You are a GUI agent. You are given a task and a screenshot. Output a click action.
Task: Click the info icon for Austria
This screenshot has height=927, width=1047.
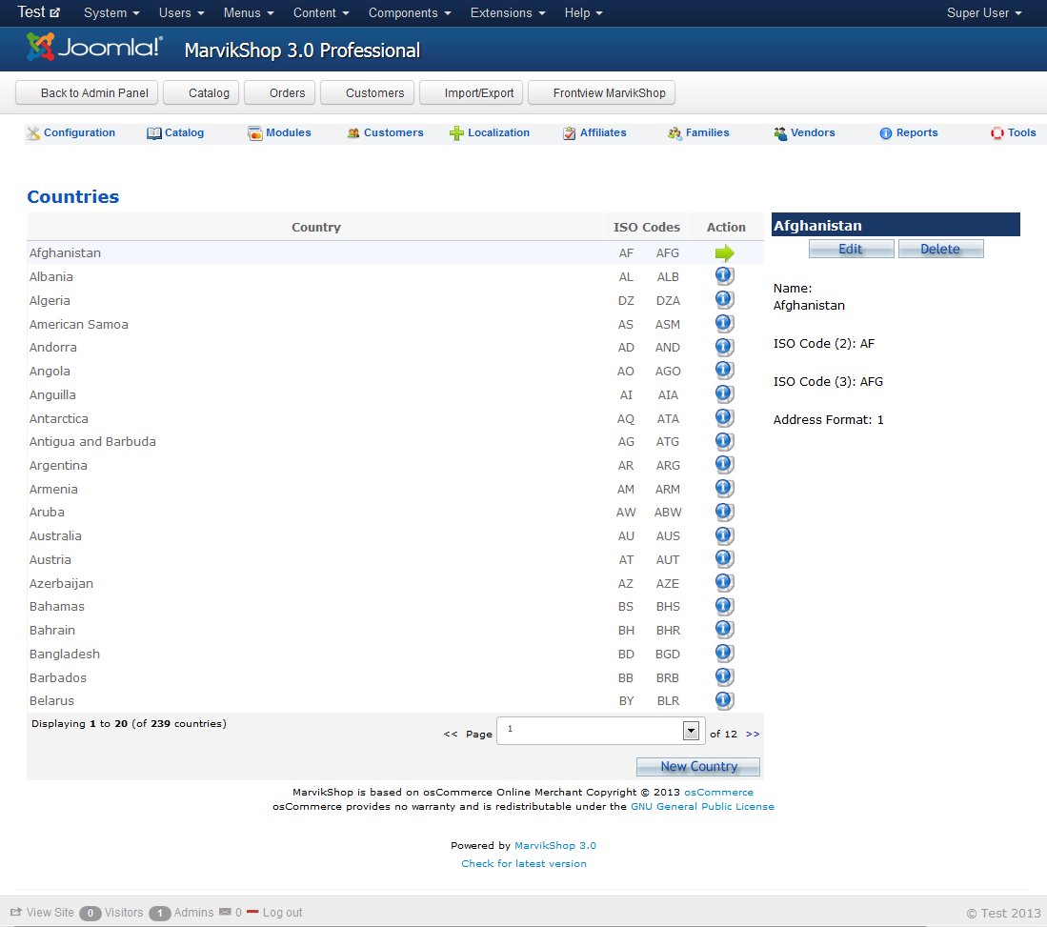pos(724,559)
